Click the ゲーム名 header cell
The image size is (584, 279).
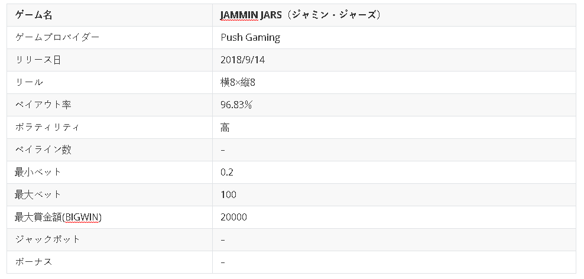(109, 15)
